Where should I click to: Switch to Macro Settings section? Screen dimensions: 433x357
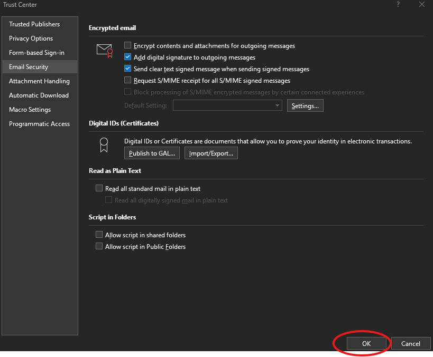point(30,109)
